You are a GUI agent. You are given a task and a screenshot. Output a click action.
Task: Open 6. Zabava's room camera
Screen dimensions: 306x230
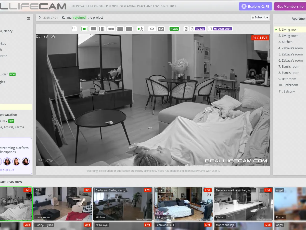[290, 60]
